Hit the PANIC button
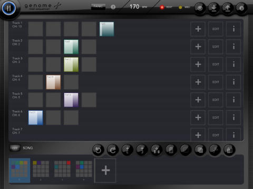 98,7
